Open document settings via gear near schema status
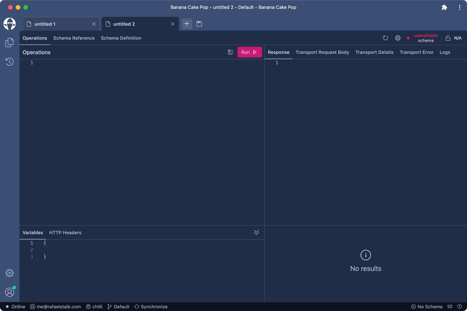Image resolution: width=467 pixels, height=311 pixels. click(398, 38)
